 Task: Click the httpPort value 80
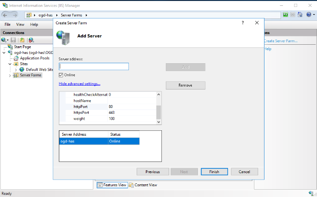tap(132, 107)
